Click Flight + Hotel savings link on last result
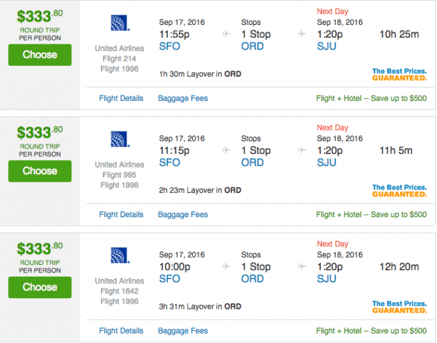 [x=371, y=331]
